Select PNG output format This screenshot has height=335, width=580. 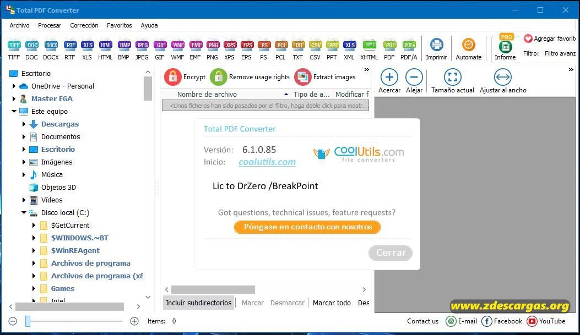pos(213,49)
